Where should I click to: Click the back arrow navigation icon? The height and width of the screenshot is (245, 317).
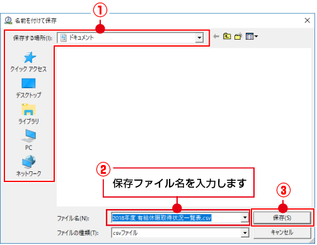pos(216,37)
